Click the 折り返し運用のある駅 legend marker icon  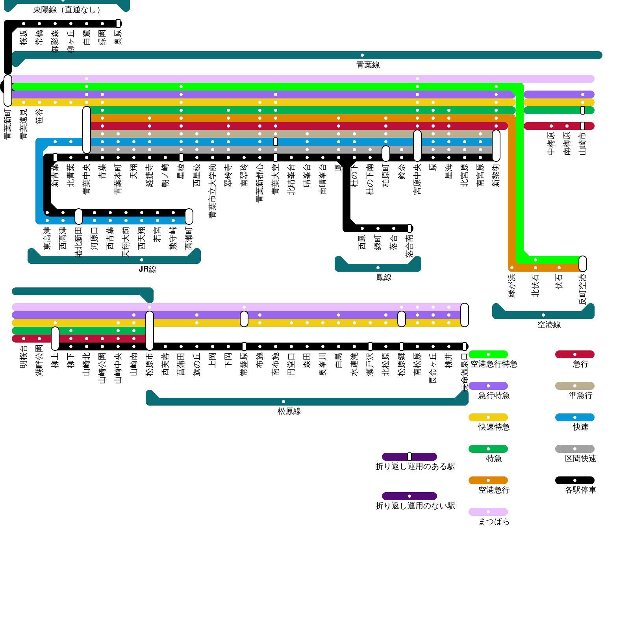click(409, 457)
